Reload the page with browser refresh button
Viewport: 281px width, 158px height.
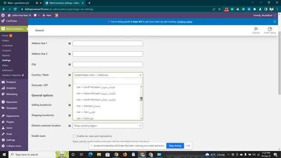point(15,9)
